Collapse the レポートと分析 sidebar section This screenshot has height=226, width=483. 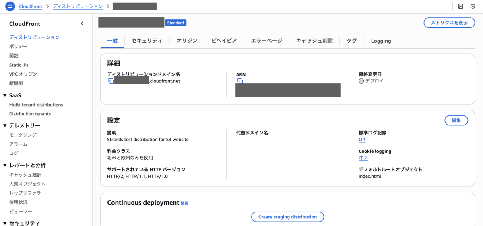click(x=5, y=165)
